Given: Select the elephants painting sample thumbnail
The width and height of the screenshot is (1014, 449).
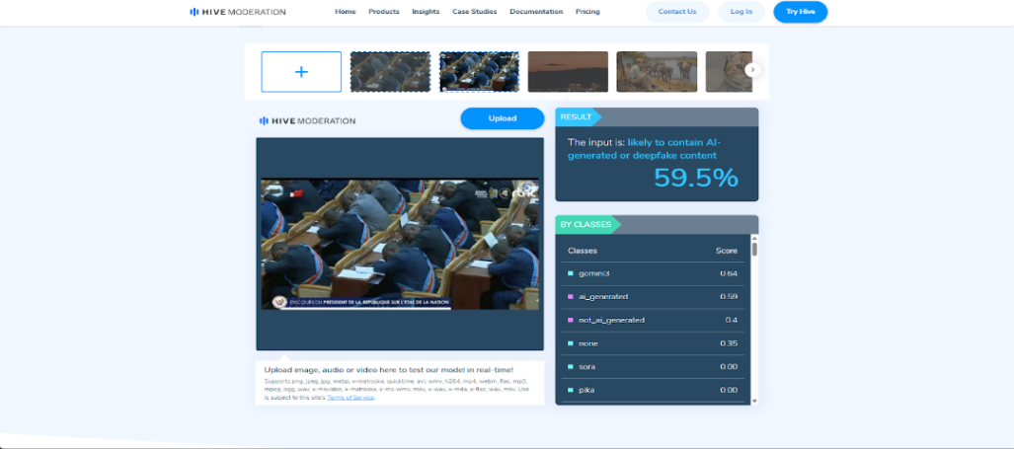Looking at the screenshot, I should (x=657, y=72).
